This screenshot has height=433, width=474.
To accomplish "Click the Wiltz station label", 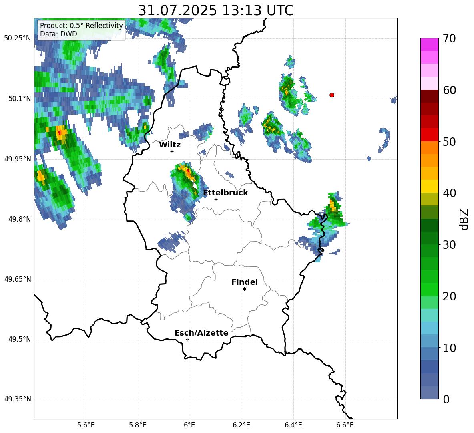I will coord(170,145).
